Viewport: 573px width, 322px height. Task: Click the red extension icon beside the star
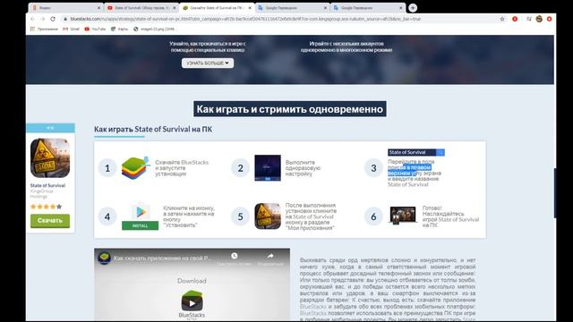(515, 19)
